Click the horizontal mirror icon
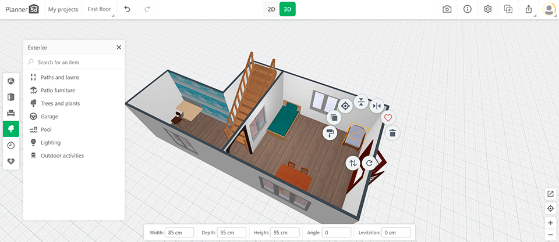Screen dimensions: 559x242 coord(377,106)
